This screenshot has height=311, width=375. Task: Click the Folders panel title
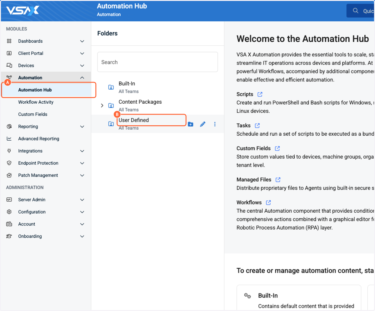(x=107, y=34)
